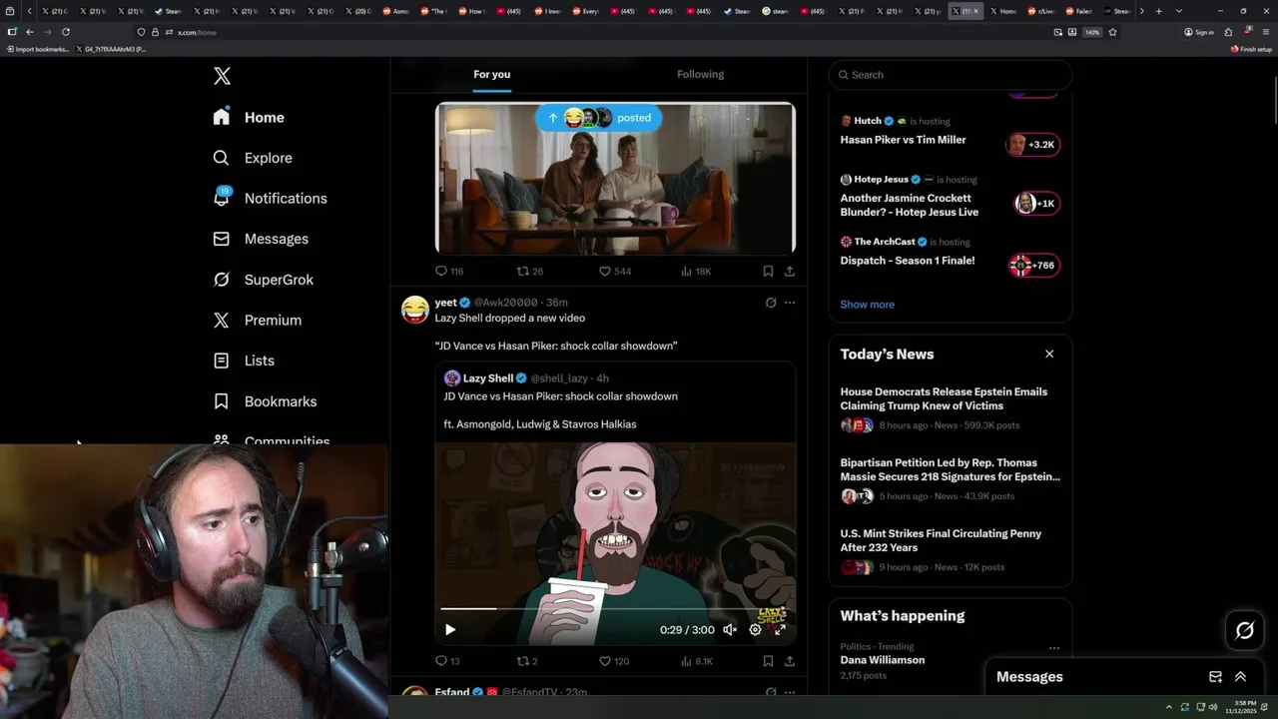The width and height of the screenshot is (1278, 719).
Task: Expand the Messages drawer
Action: (1241, 676)
